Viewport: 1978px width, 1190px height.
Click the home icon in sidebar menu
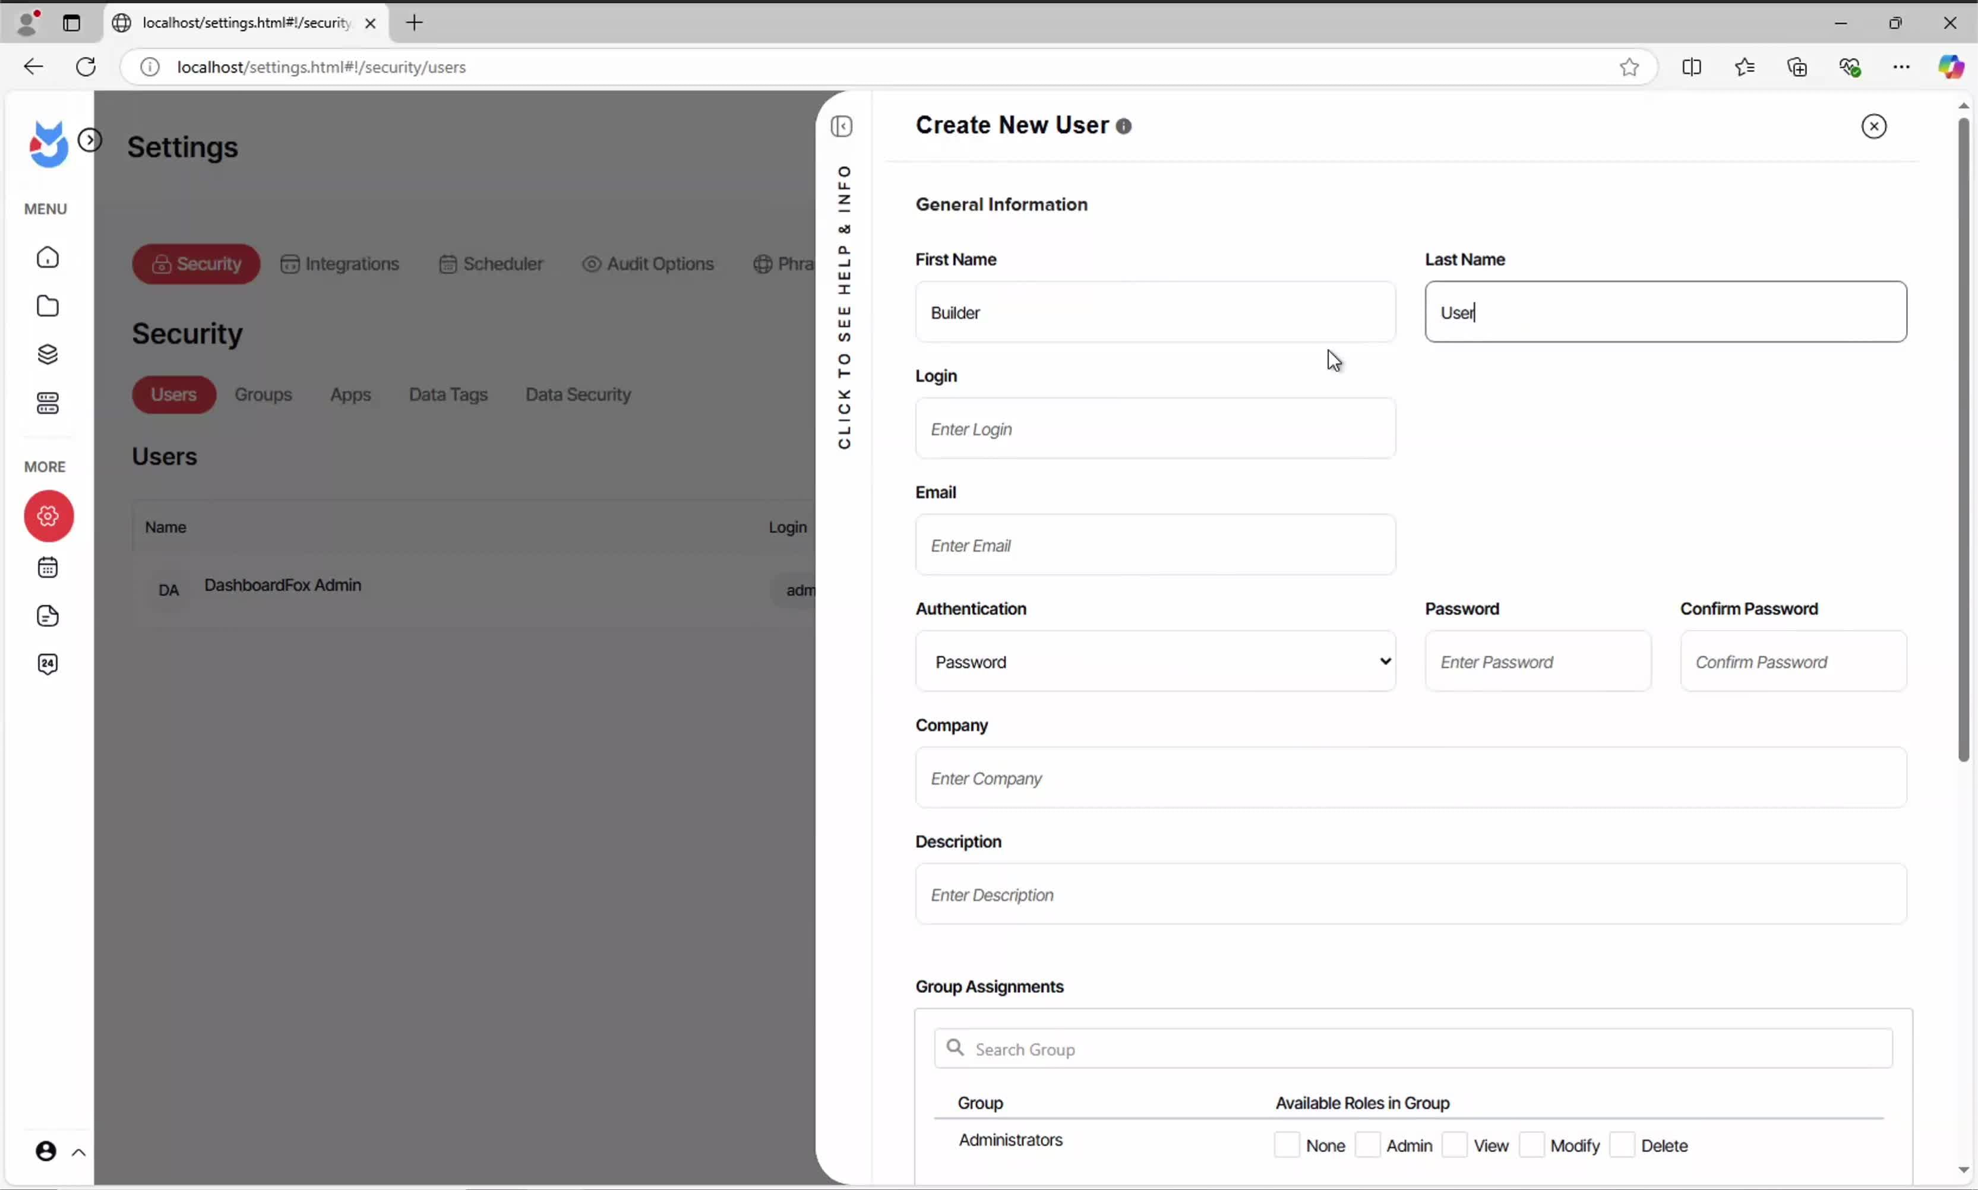(48, 257)
